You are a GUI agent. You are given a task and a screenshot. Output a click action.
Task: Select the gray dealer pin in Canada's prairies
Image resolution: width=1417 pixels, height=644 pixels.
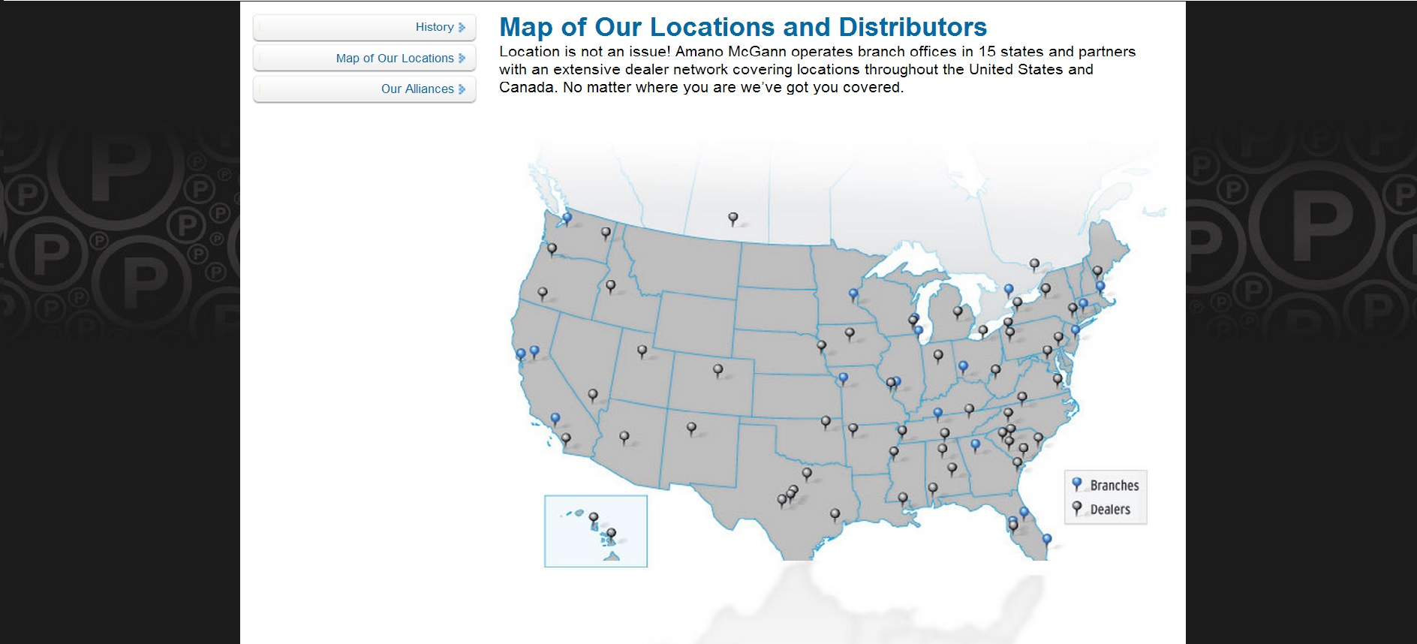733,218
